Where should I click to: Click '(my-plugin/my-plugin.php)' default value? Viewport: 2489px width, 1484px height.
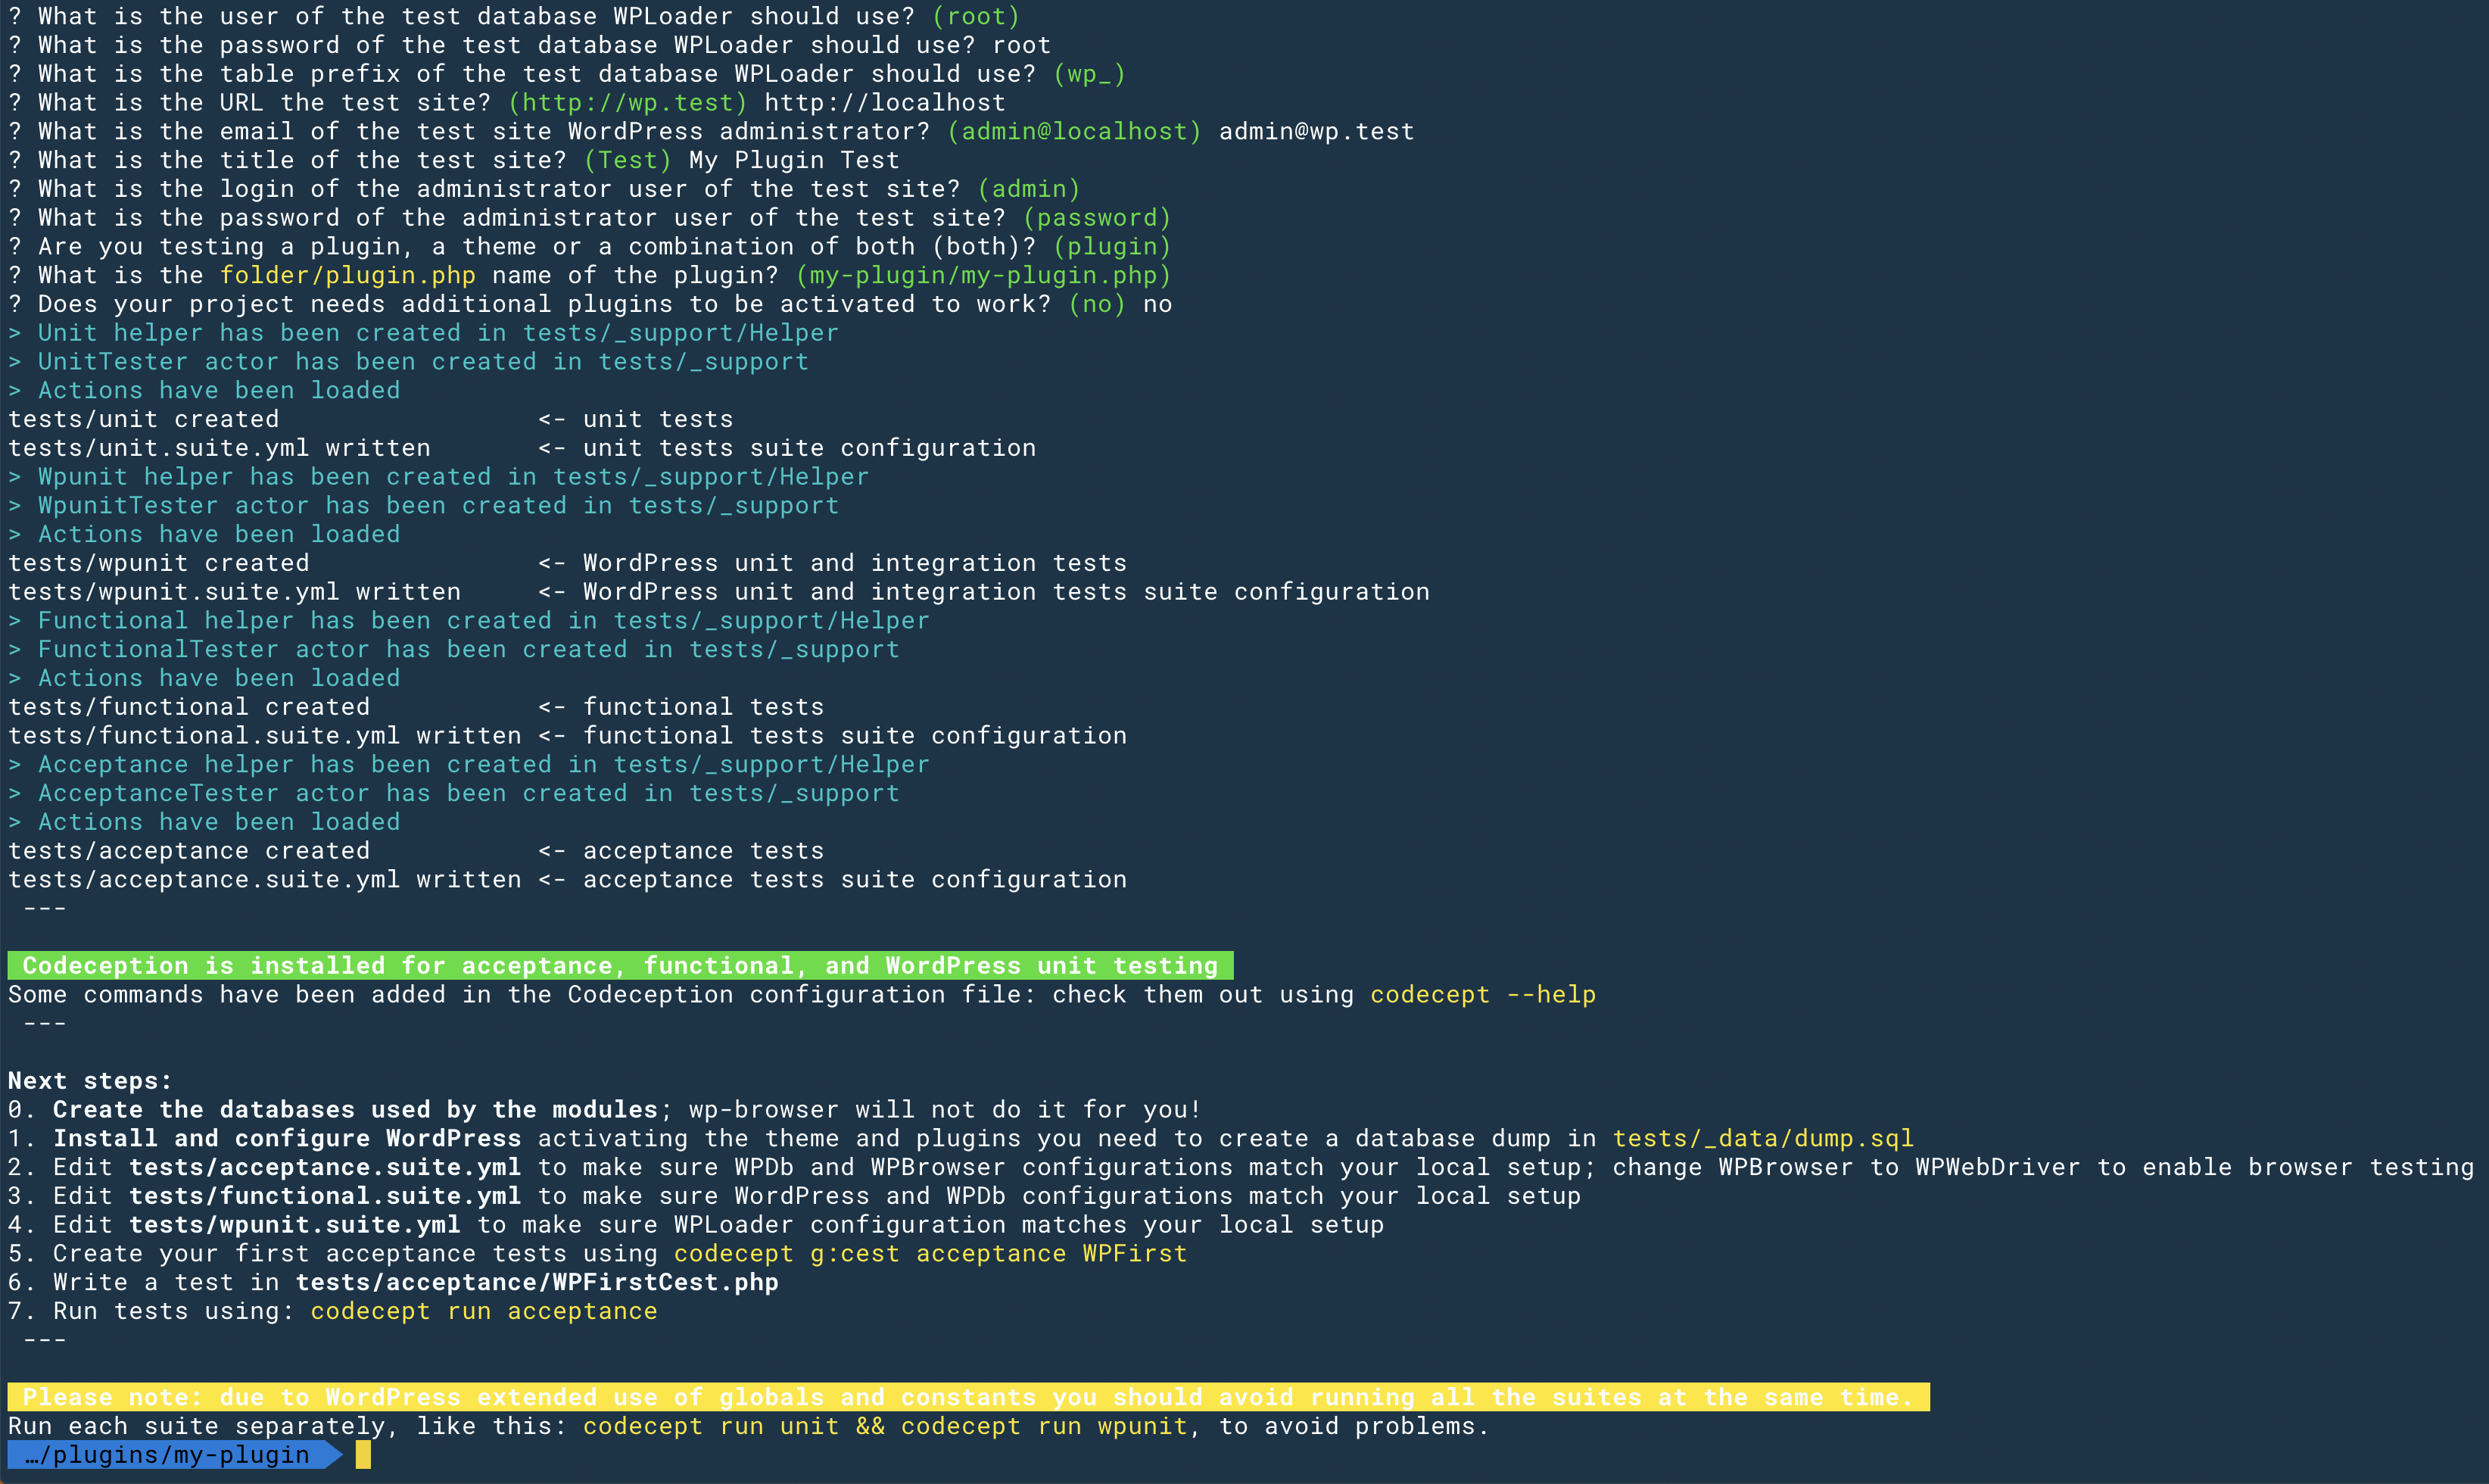(983, 276)
